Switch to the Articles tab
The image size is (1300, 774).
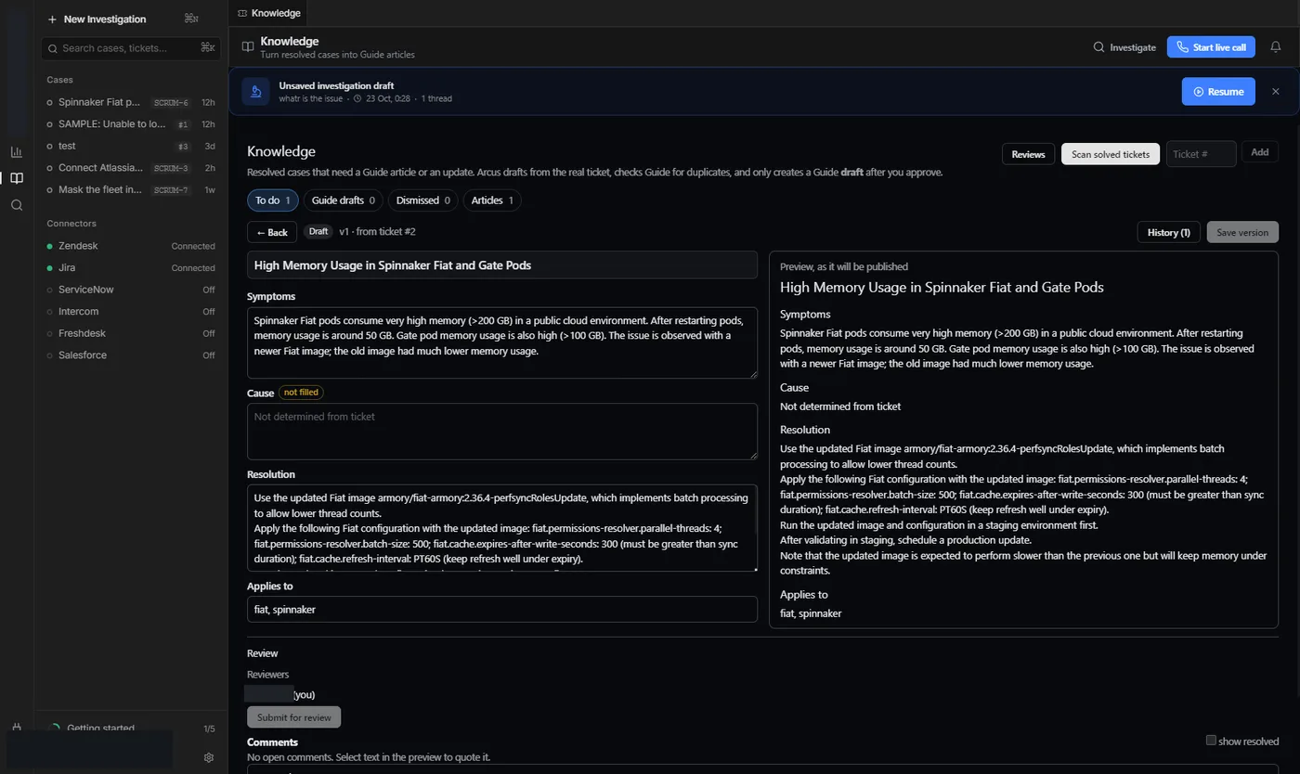tap(492, 200)
